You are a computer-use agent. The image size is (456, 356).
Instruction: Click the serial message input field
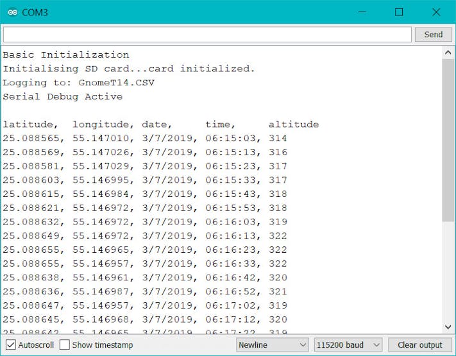point(207,35)
